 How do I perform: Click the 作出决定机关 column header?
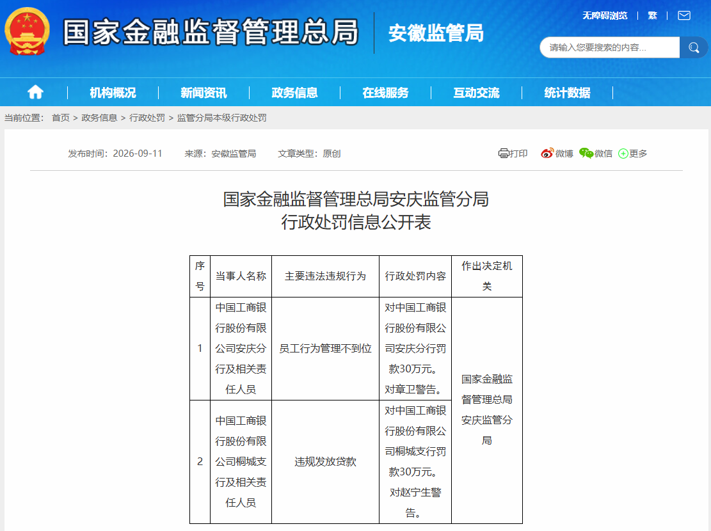click(x=487, y=276)
